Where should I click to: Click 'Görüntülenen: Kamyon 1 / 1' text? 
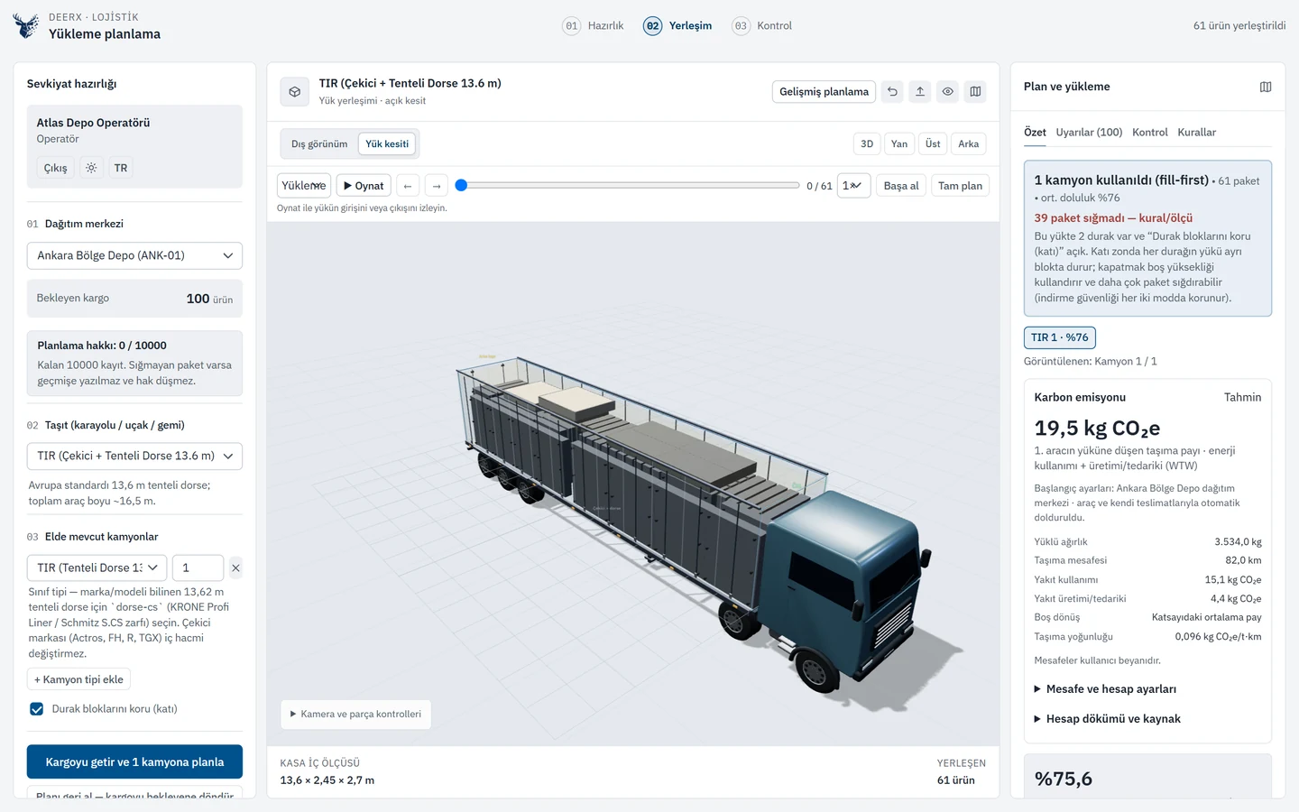click(x=1090, y=361)
